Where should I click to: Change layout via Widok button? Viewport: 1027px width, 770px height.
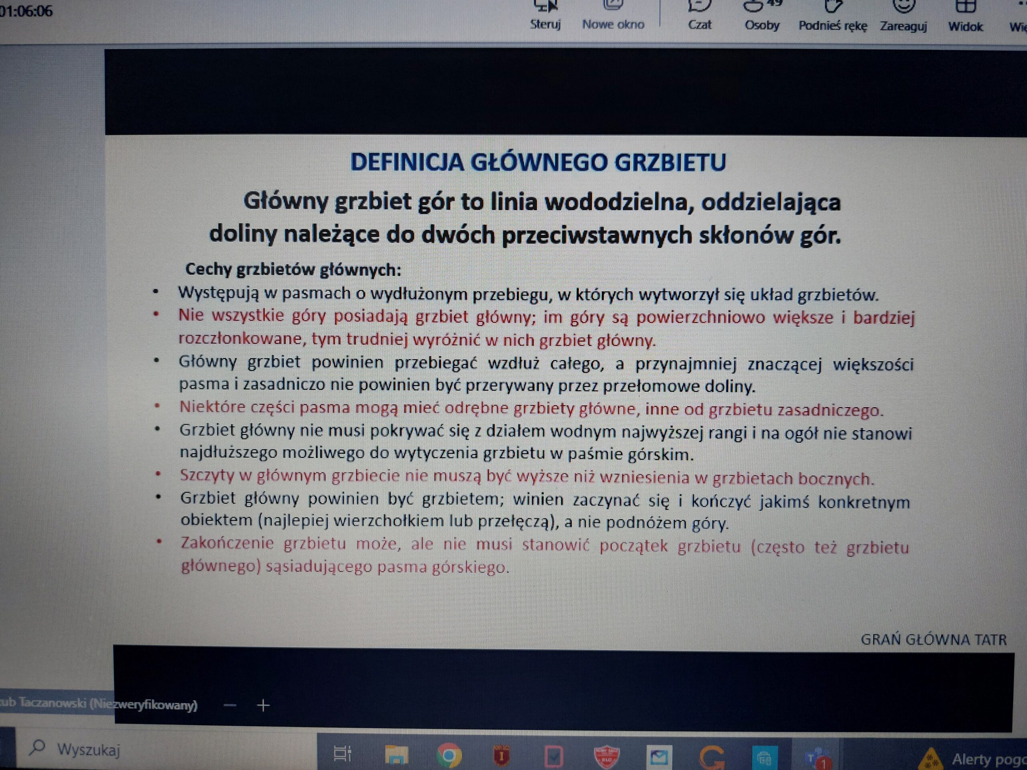[x=965, y=16]
